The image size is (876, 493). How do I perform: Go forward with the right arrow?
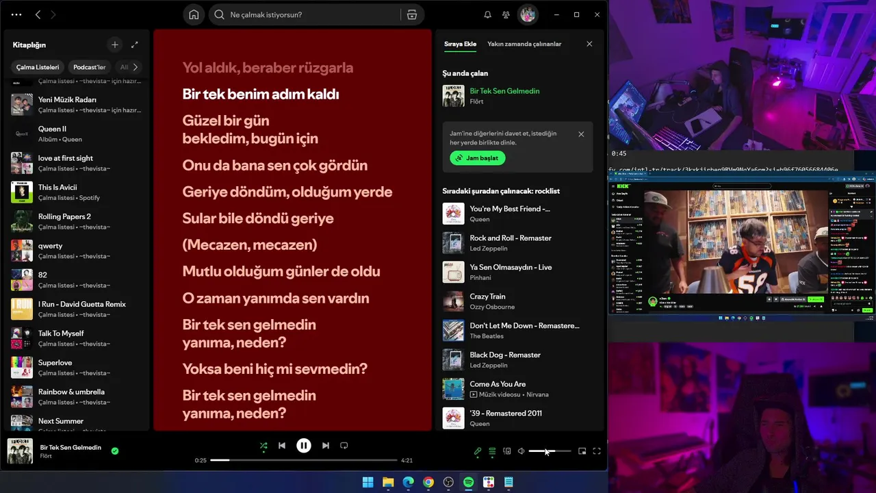53,14
